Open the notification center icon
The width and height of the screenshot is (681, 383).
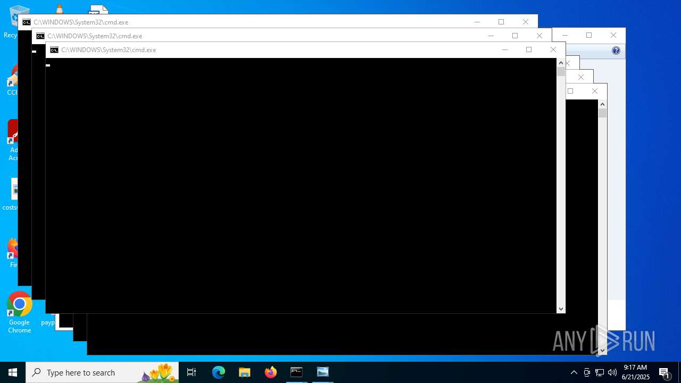click(x=664, y=372)
